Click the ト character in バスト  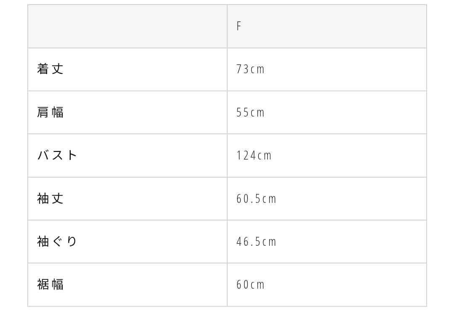pos(72,155)
